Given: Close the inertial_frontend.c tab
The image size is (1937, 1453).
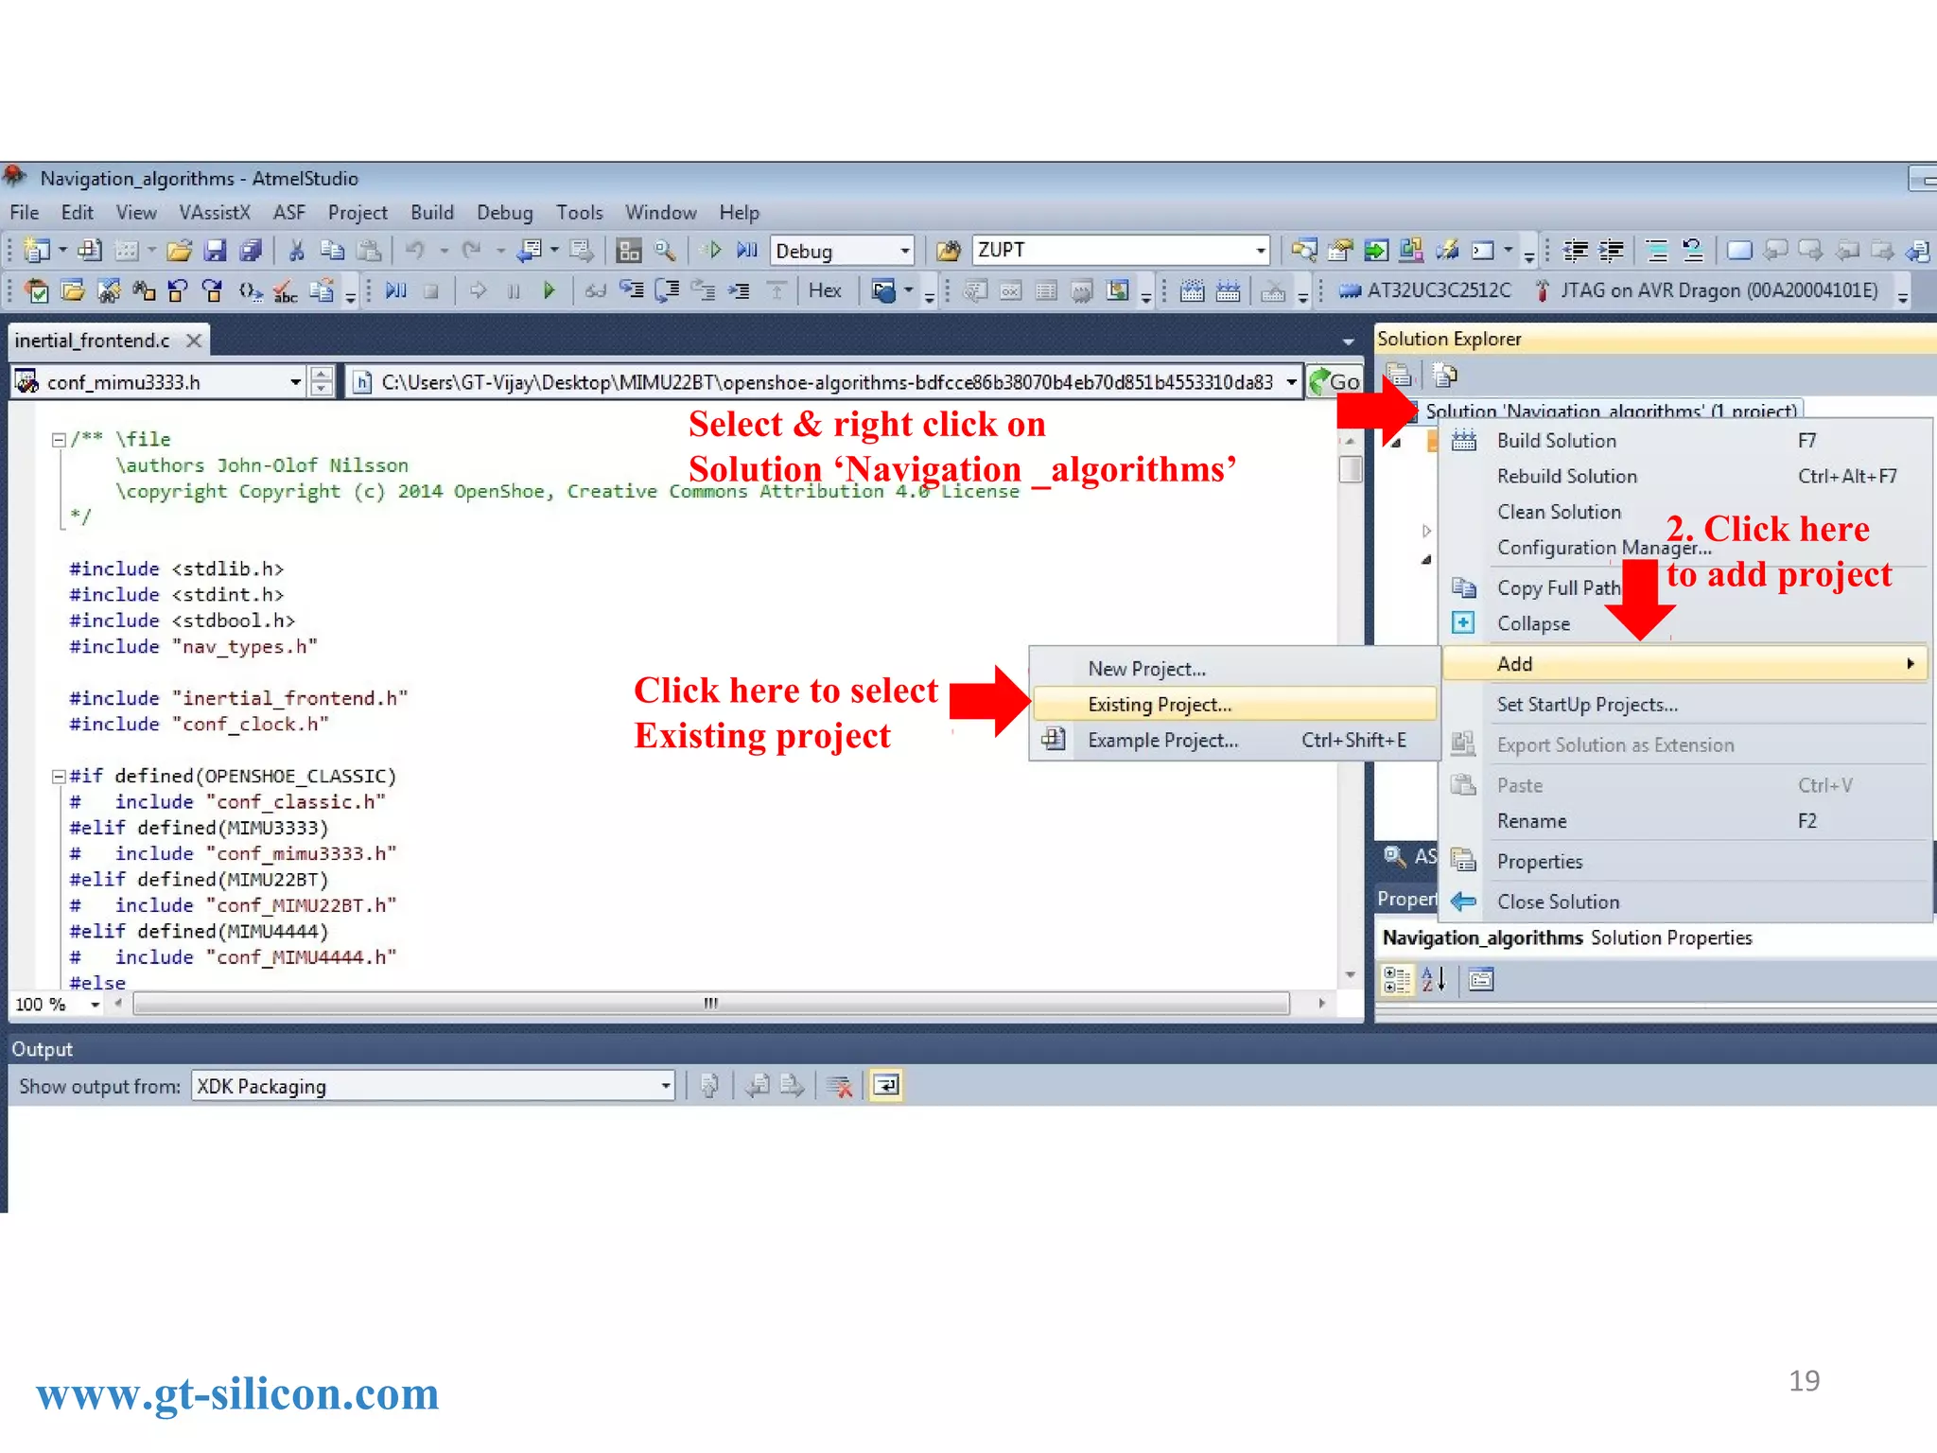Looking at the screenshot, I should 194,341.
